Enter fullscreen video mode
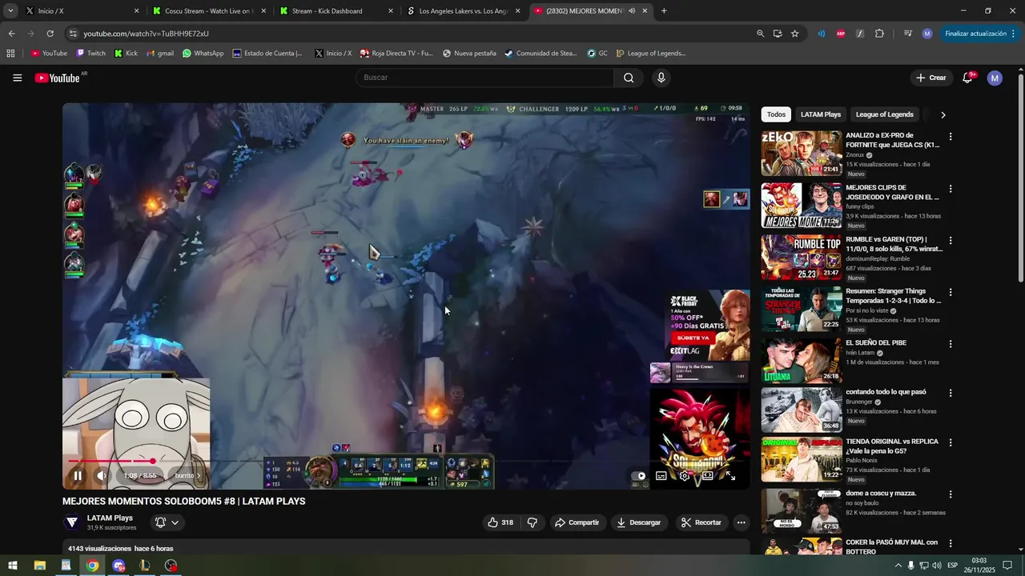 coord(731,475)
